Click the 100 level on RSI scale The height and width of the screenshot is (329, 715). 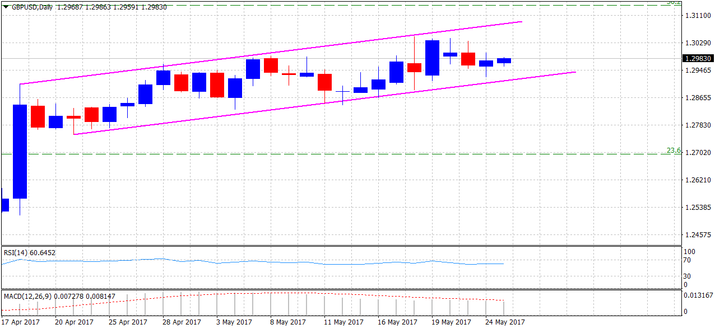[x=690, y=252]
